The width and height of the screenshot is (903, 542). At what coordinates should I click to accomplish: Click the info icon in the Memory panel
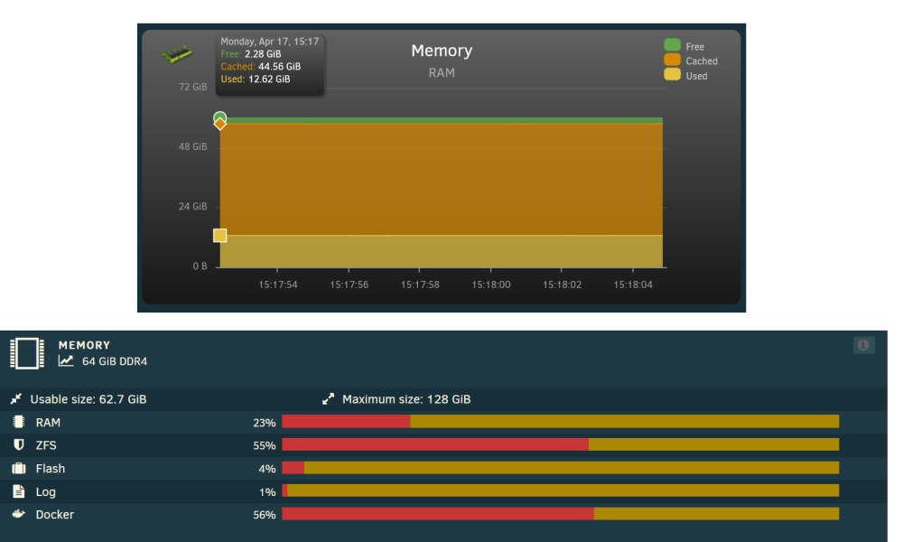click(x=863, y=345)
